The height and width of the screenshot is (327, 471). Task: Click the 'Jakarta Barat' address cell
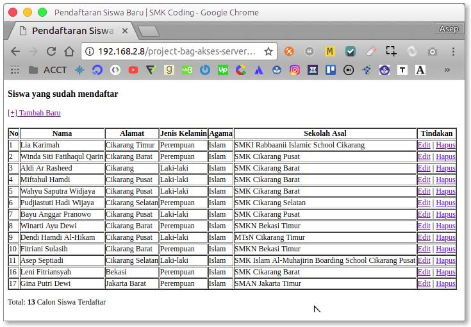(x=132, y=283)
